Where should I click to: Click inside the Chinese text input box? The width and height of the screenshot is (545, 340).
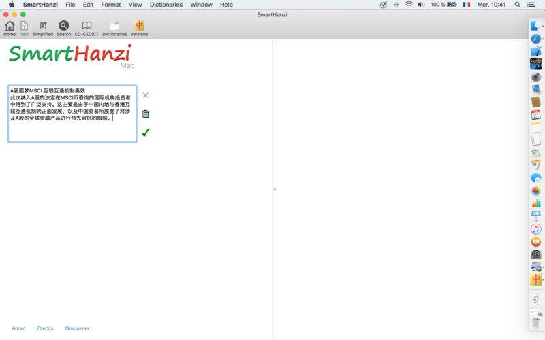coord(72,114)
